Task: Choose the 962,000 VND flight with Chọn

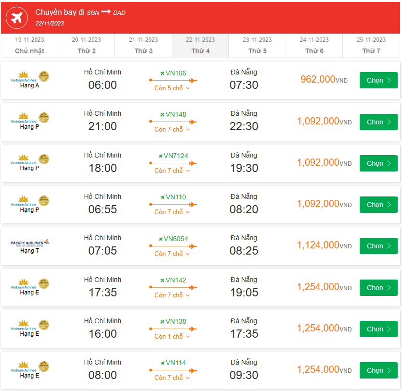Action: coord(378,80)
